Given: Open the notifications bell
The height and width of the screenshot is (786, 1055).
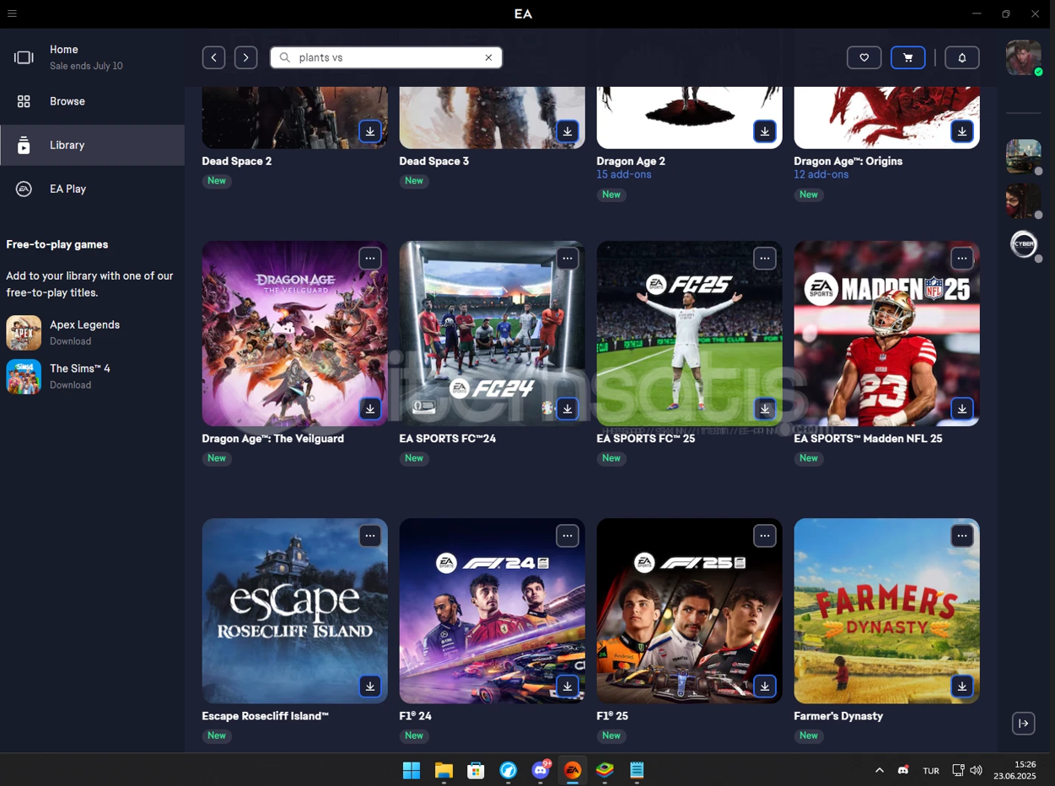Looking at the screenshot, I should 962,57.
